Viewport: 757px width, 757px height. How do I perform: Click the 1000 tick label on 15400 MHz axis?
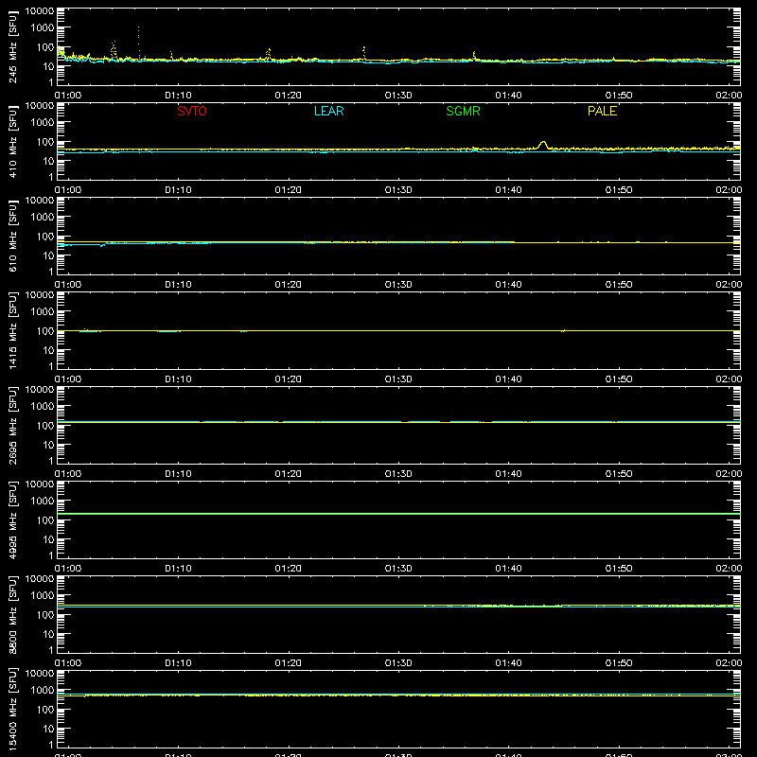click(43, 691)
